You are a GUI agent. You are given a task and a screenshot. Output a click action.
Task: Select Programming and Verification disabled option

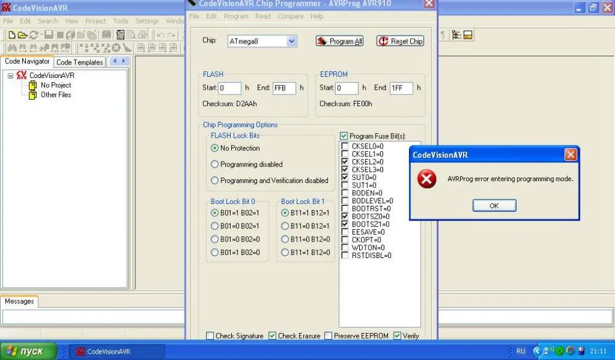tap(215, 181)
